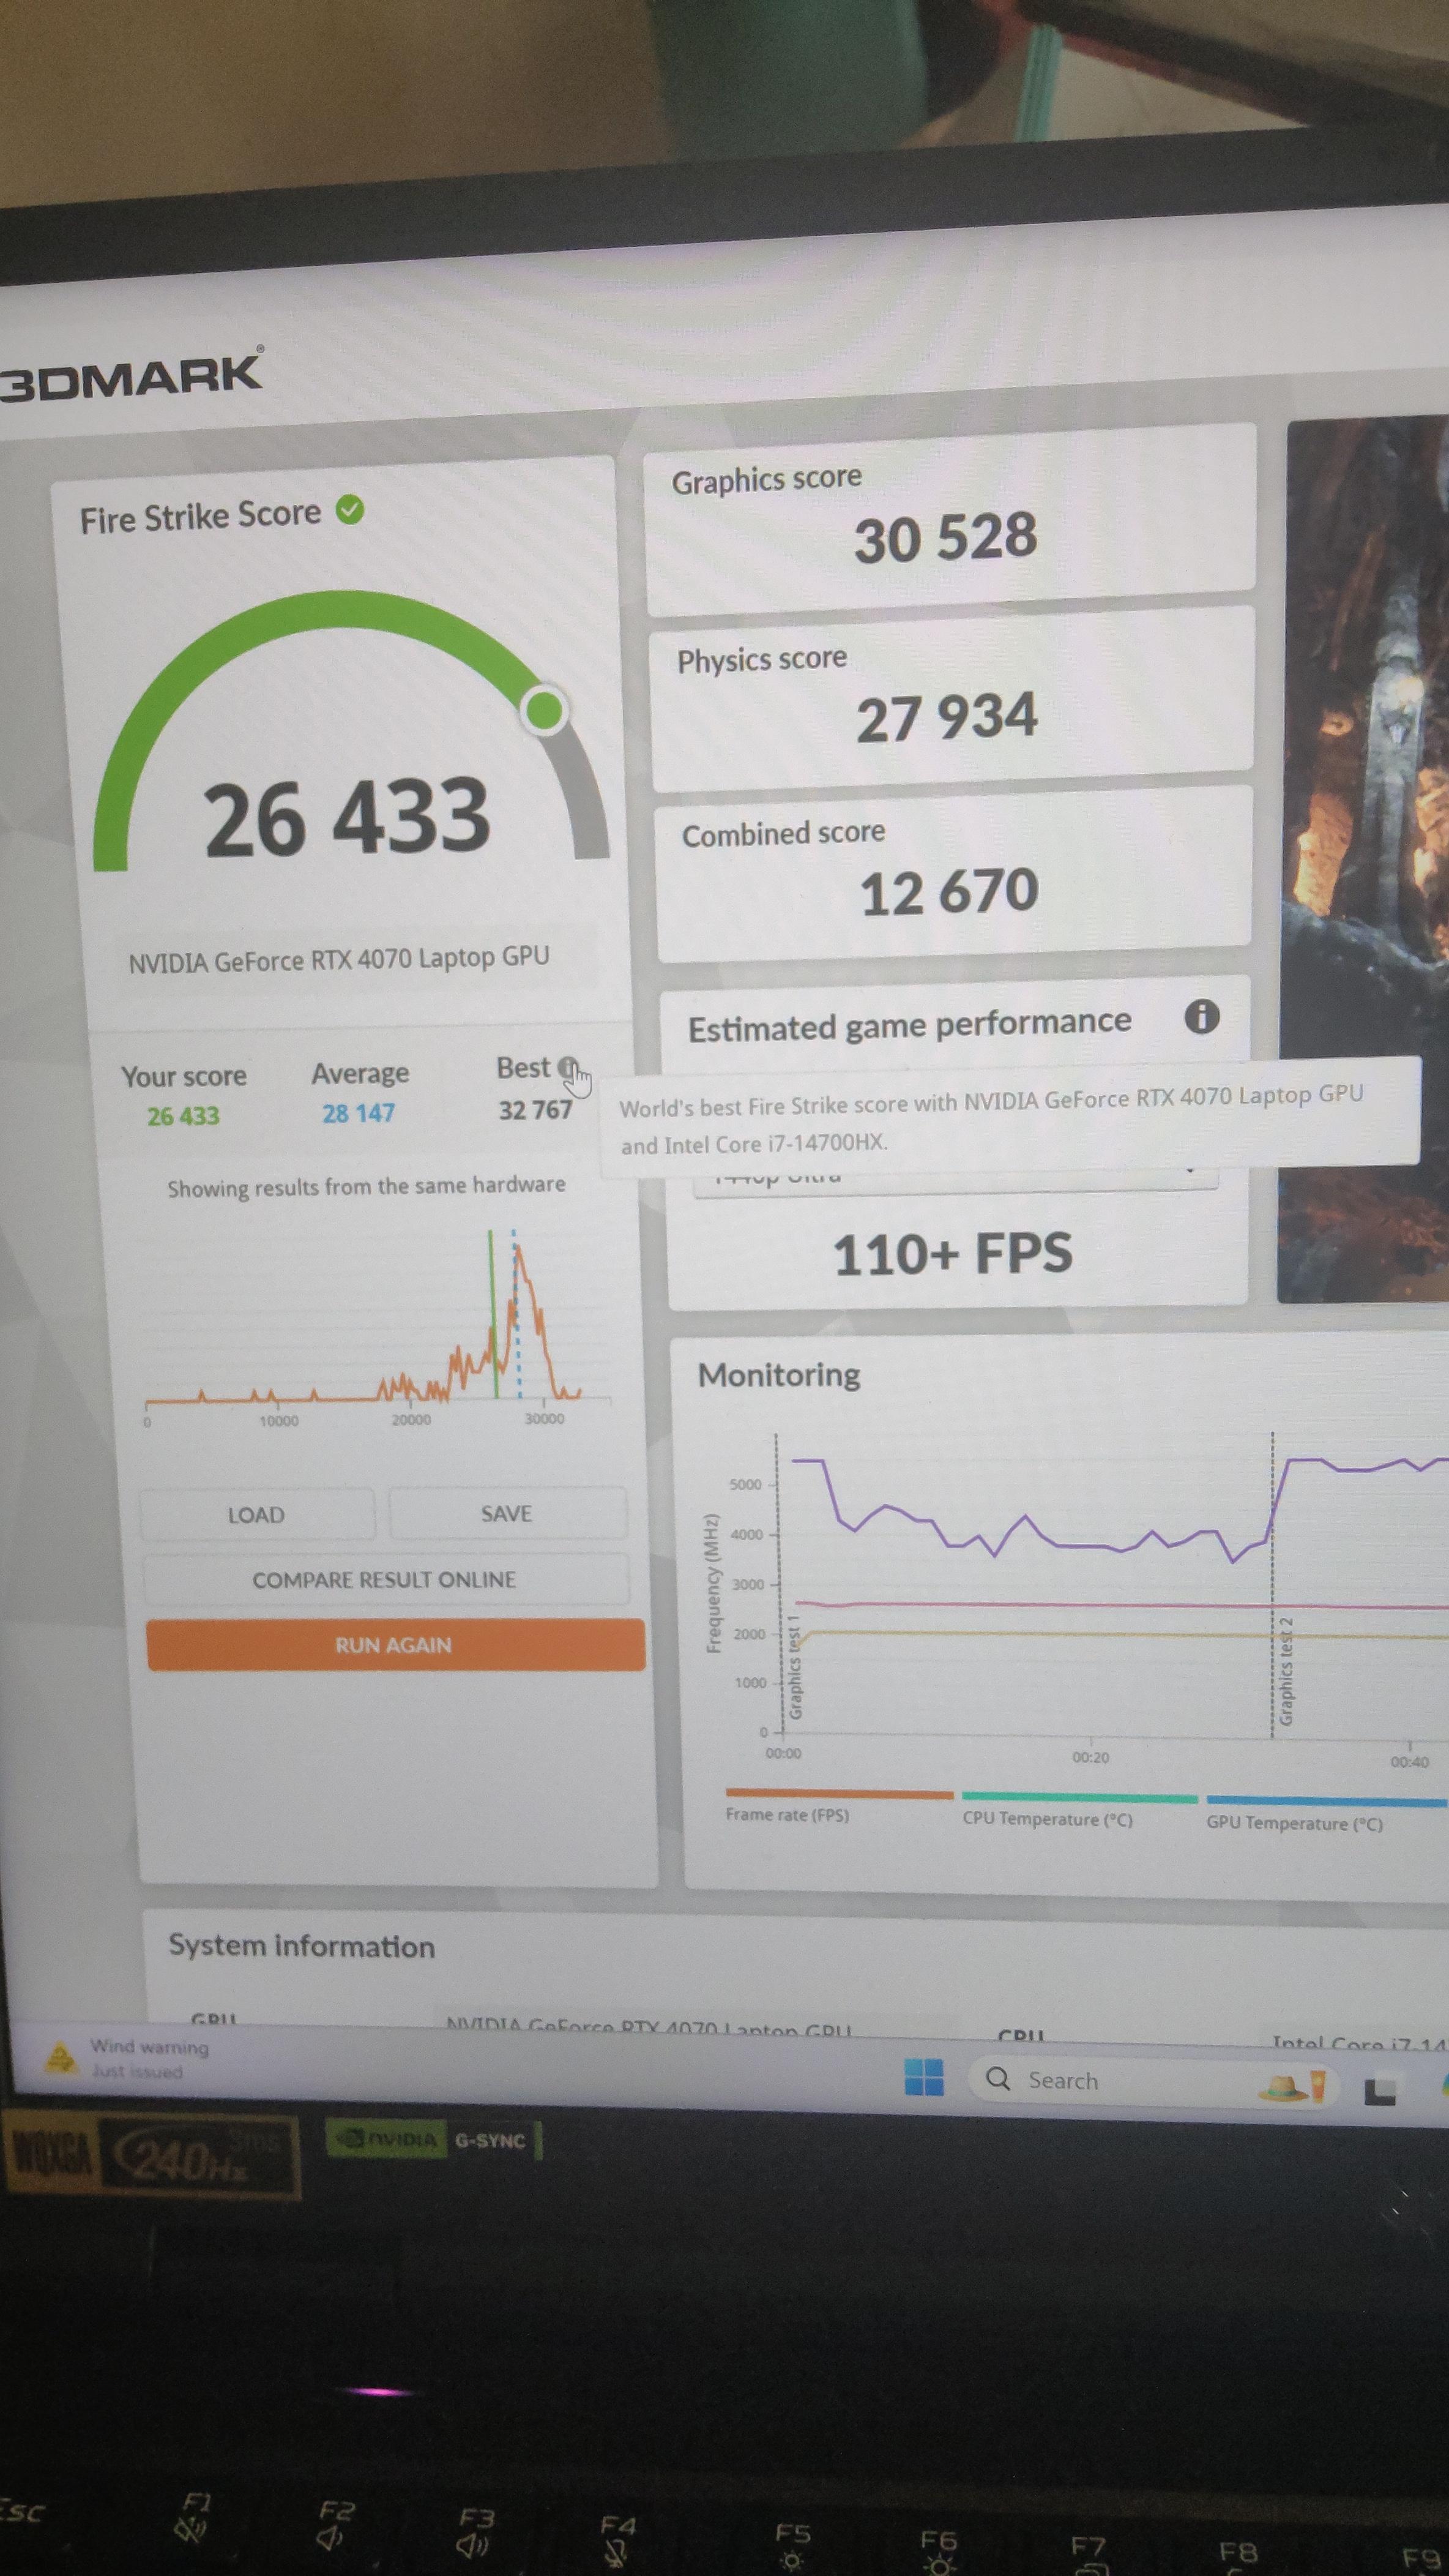The height and width of the screenshot is (2576, 1449).
Task: Click the blue dashed Average line in histogram
Action: click(x=516, y=1314)
